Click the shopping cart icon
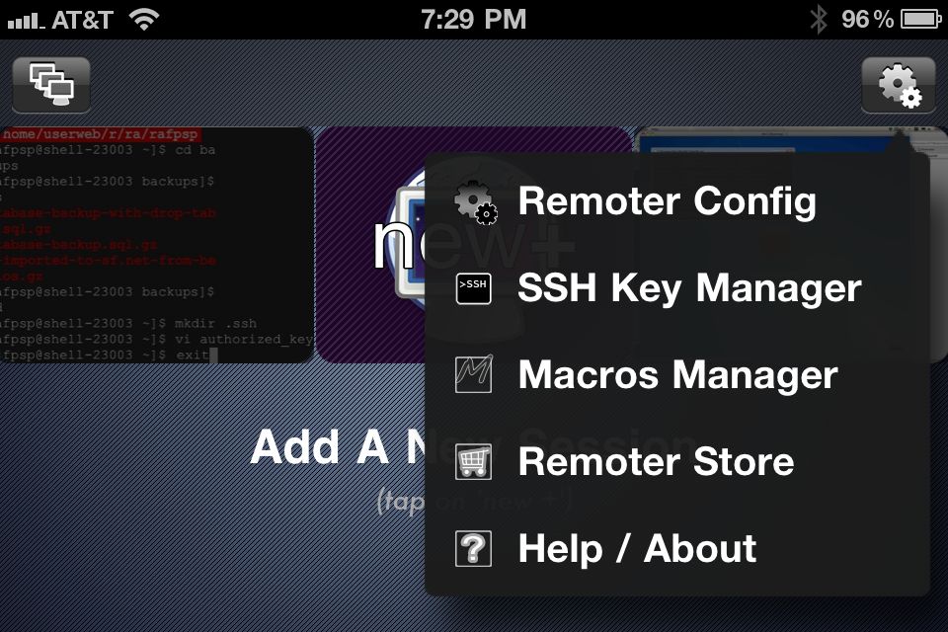 click(473, 461)
